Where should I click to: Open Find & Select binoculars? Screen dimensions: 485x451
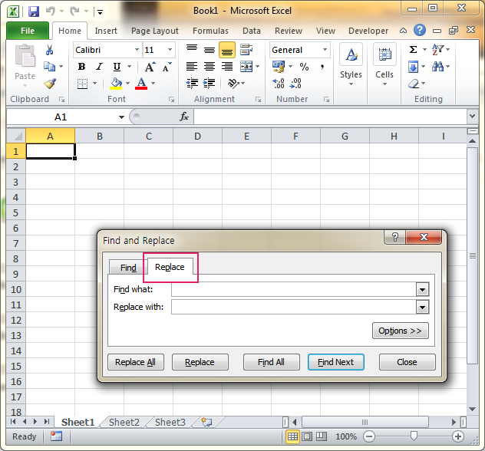coord(438,66)
